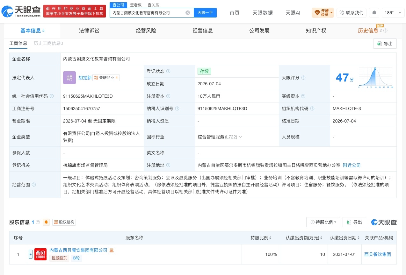Click the orange bell icon near 股东信息
The height and width of the screenshot is (275, 406).
47,222
